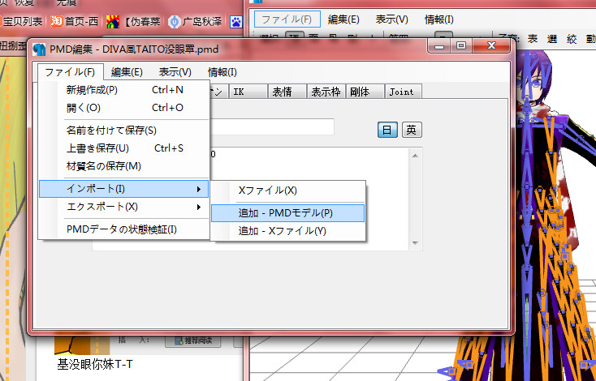Screen dimensions: 596x381
Task: Open the インポート(I) submenu entry
Action: pyautogui.click(x=124, y=189)
